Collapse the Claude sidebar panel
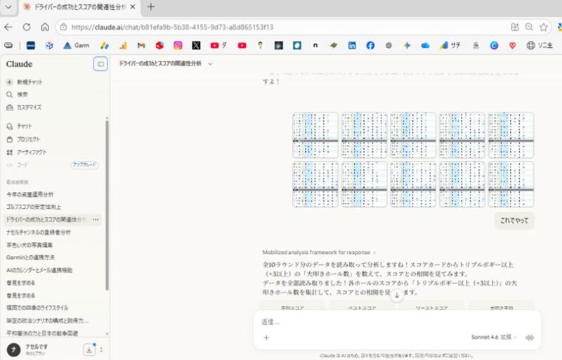This screenshot has height=360, width=562. point(100,64)
